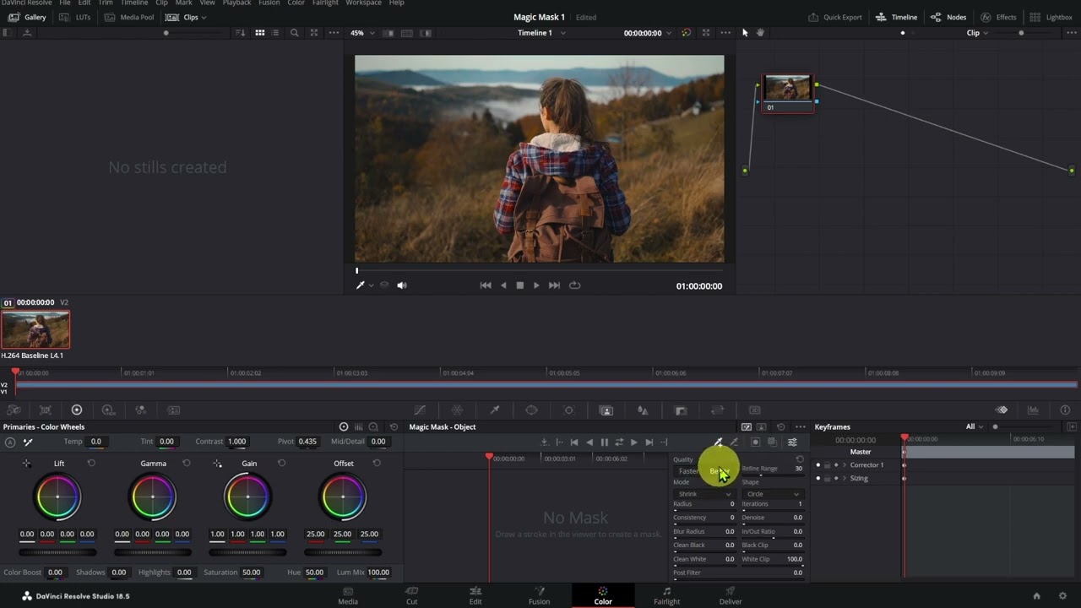Open the RGB Mixer palette
Viewport: 1081px width, 608px height.
click(x=141, y=410)
